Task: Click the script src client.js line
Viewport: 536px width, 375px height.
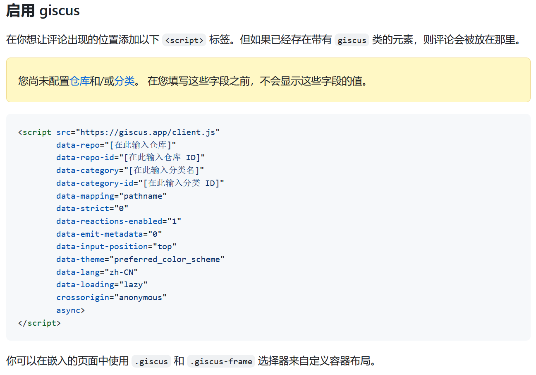Action: (x=119, y=132)
